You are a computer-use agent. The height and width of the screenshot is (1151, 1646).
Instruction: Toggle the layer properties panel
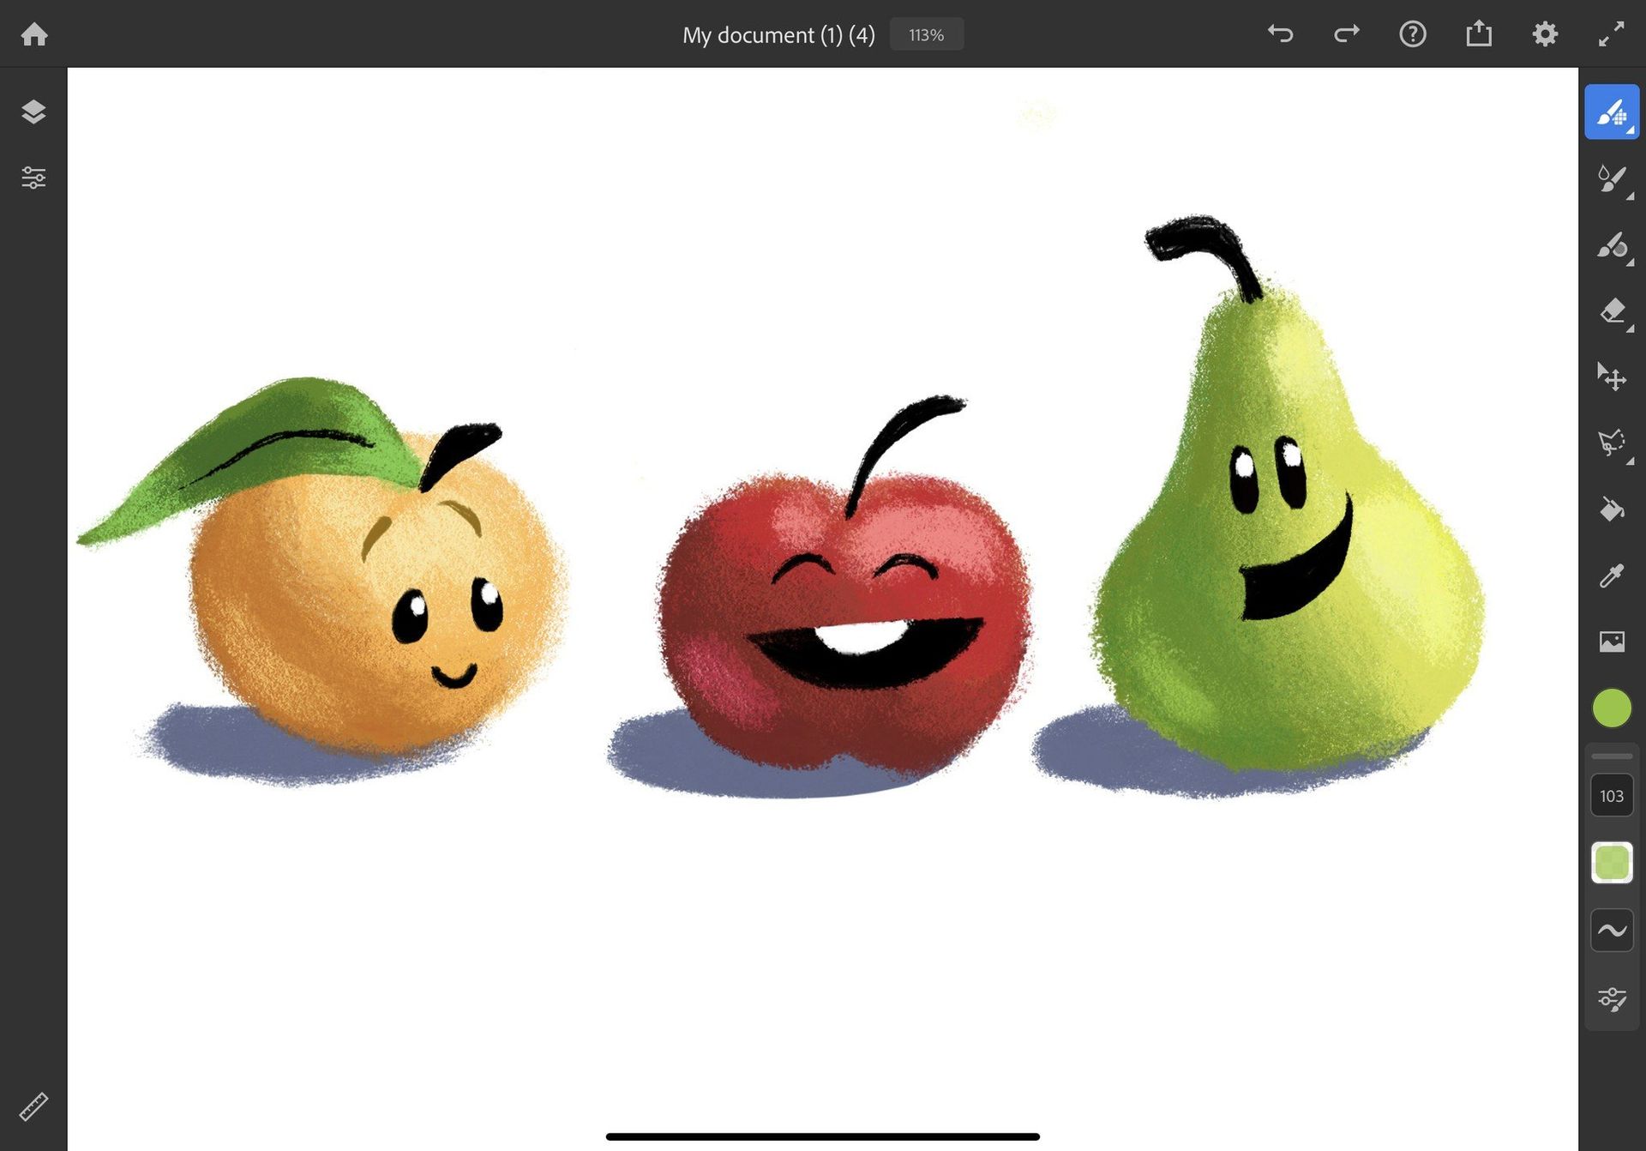coord(34,178)
